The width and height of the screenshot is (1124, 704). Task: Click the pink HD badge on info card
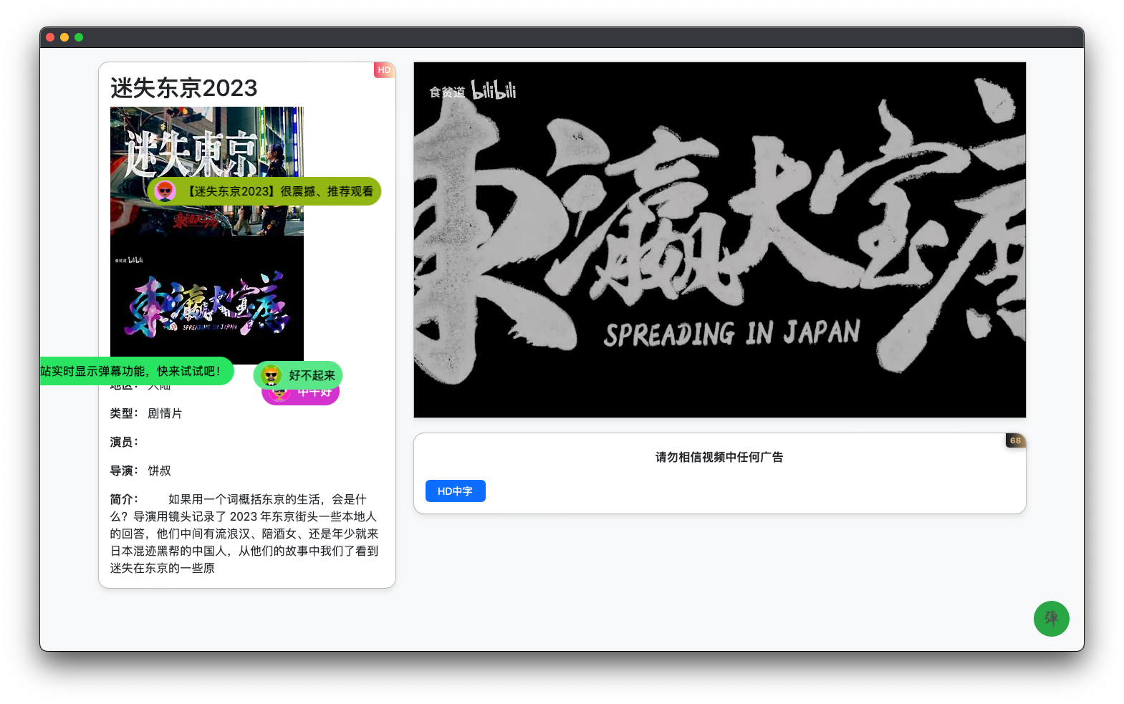pyautogui.click(x=384, y=70)
